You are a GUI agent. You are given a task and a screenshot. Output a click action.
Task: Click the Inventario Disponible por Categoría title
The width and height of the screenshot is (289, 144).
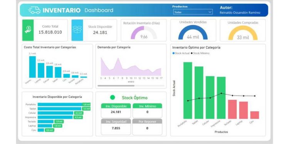click(x=57, y=97)
